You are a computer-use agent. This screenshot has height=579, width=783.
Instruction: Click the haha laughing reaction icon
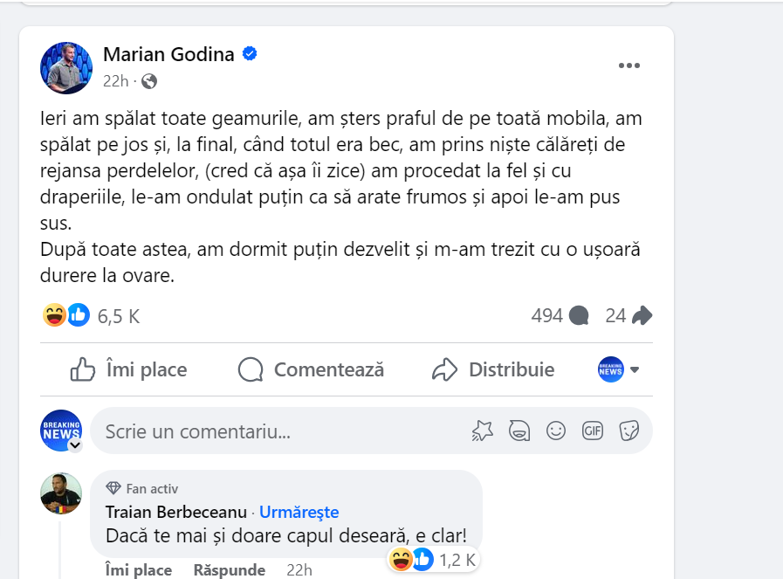[52, 315]
